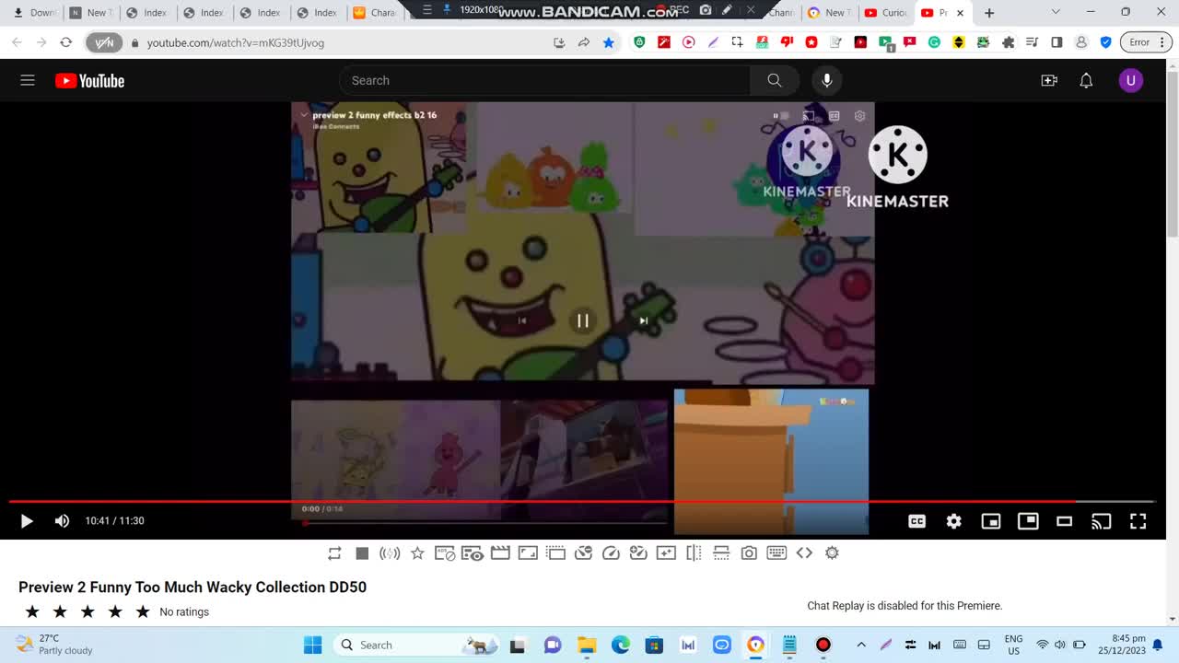1179x663 pixels.
Task: Switch to the miniplayer
Action: pos(991,521)
